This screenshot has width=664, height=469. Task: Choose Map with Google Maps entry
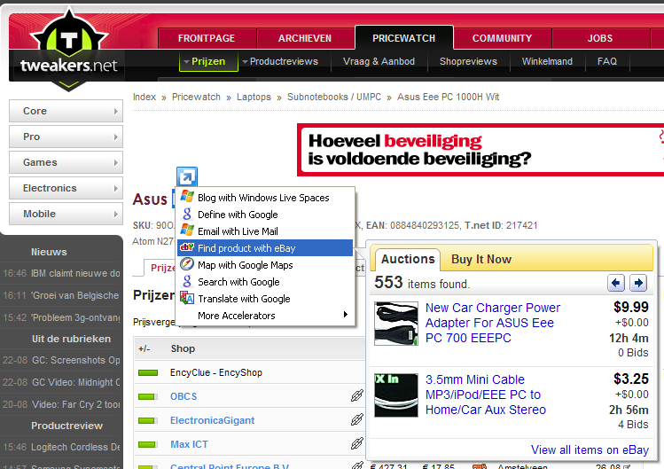coord(265,265)
